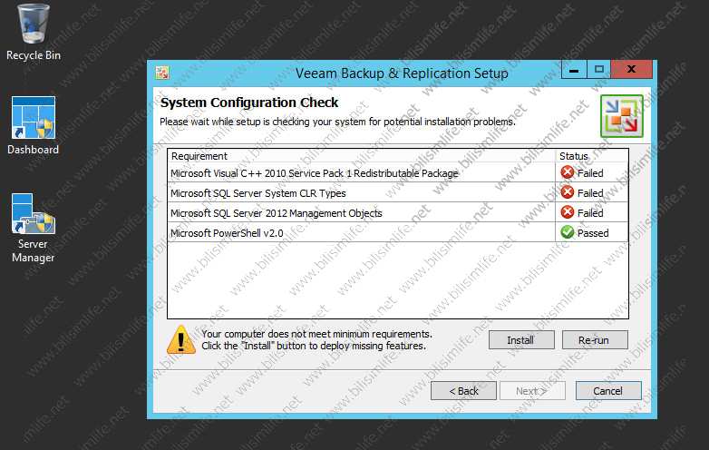This screenshot has width=709, height=450.
Task: Go back with the < Back button
Action: [463, 391]
